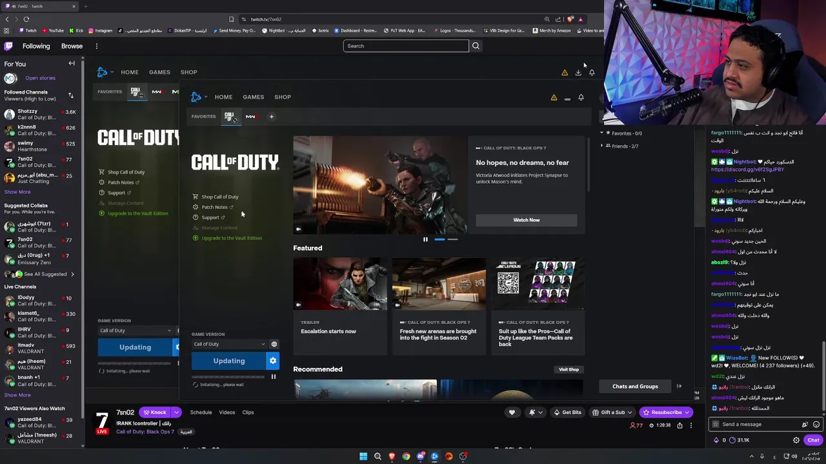Screen dimensions: 826x464
Task: Add a game to favorites with plus icon
Action: (x=272, y=117)
